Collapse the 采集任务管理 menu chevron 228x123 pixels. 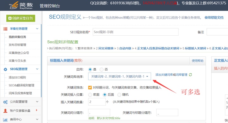pyautogui.click(x=37, y=29)
